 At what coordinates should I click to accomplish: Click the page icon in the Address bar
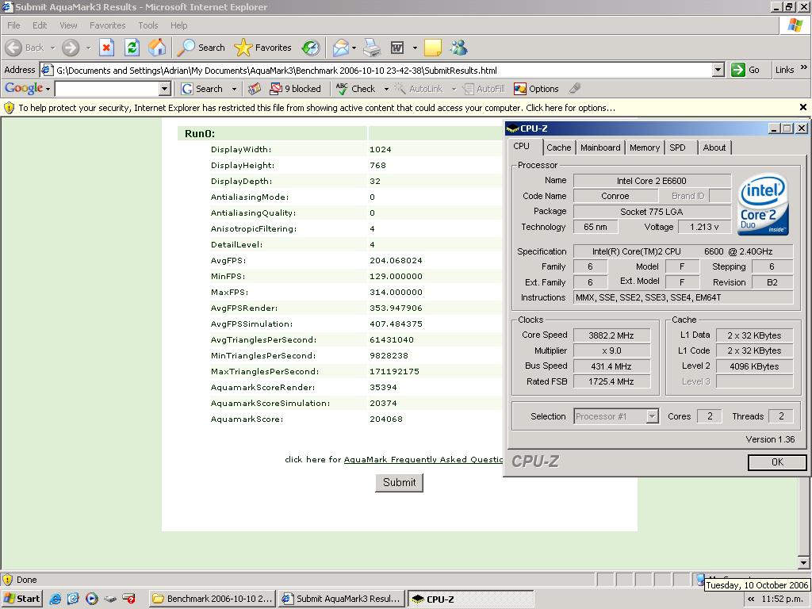point(47,70)
